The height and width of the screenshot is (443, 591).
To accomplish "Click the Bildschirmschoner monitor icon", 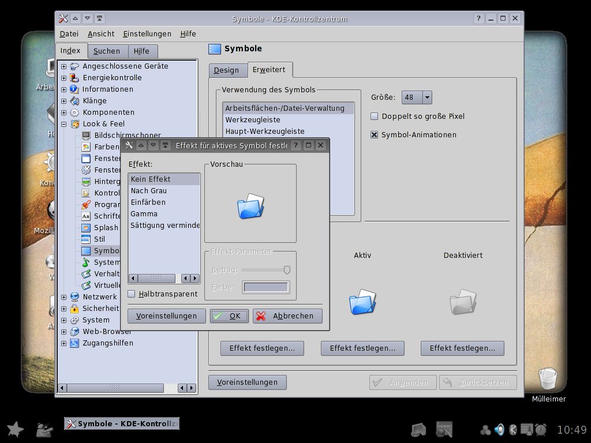I will tap(86, 135).
